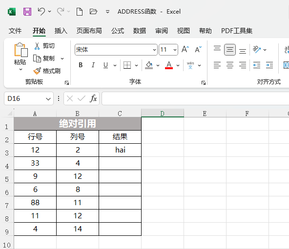Image resolution: width=289 pixels, height=249 pixels.
Task: Expand the font name 宋体 dropdown
Action: click(x=154, y=50)
